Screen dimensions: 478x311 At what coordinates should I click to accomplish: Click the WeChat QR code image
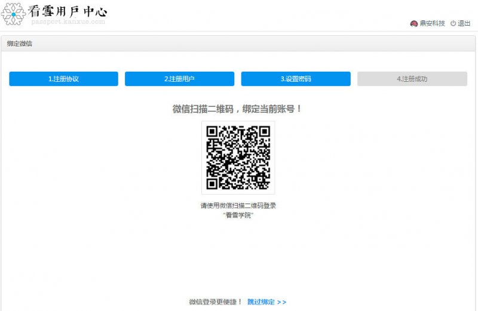click(x=238, y=158)
